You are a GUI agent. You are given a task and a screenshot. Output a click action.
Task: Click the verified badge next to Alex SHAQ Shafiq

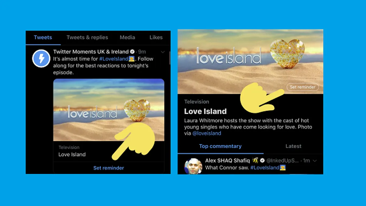tap(262, 160)
